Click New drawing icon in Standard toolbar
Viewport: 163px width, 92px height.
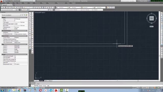[2, 7]
